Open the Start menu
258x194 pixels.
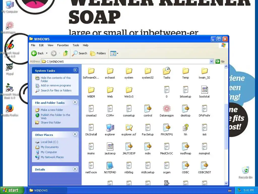click(12, 190)
